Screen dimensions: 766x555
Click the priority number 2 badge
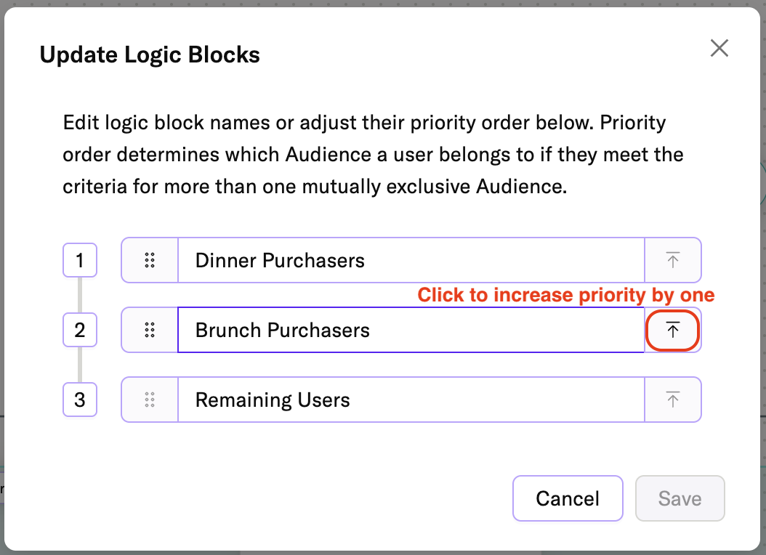click(x=80, y=330)
